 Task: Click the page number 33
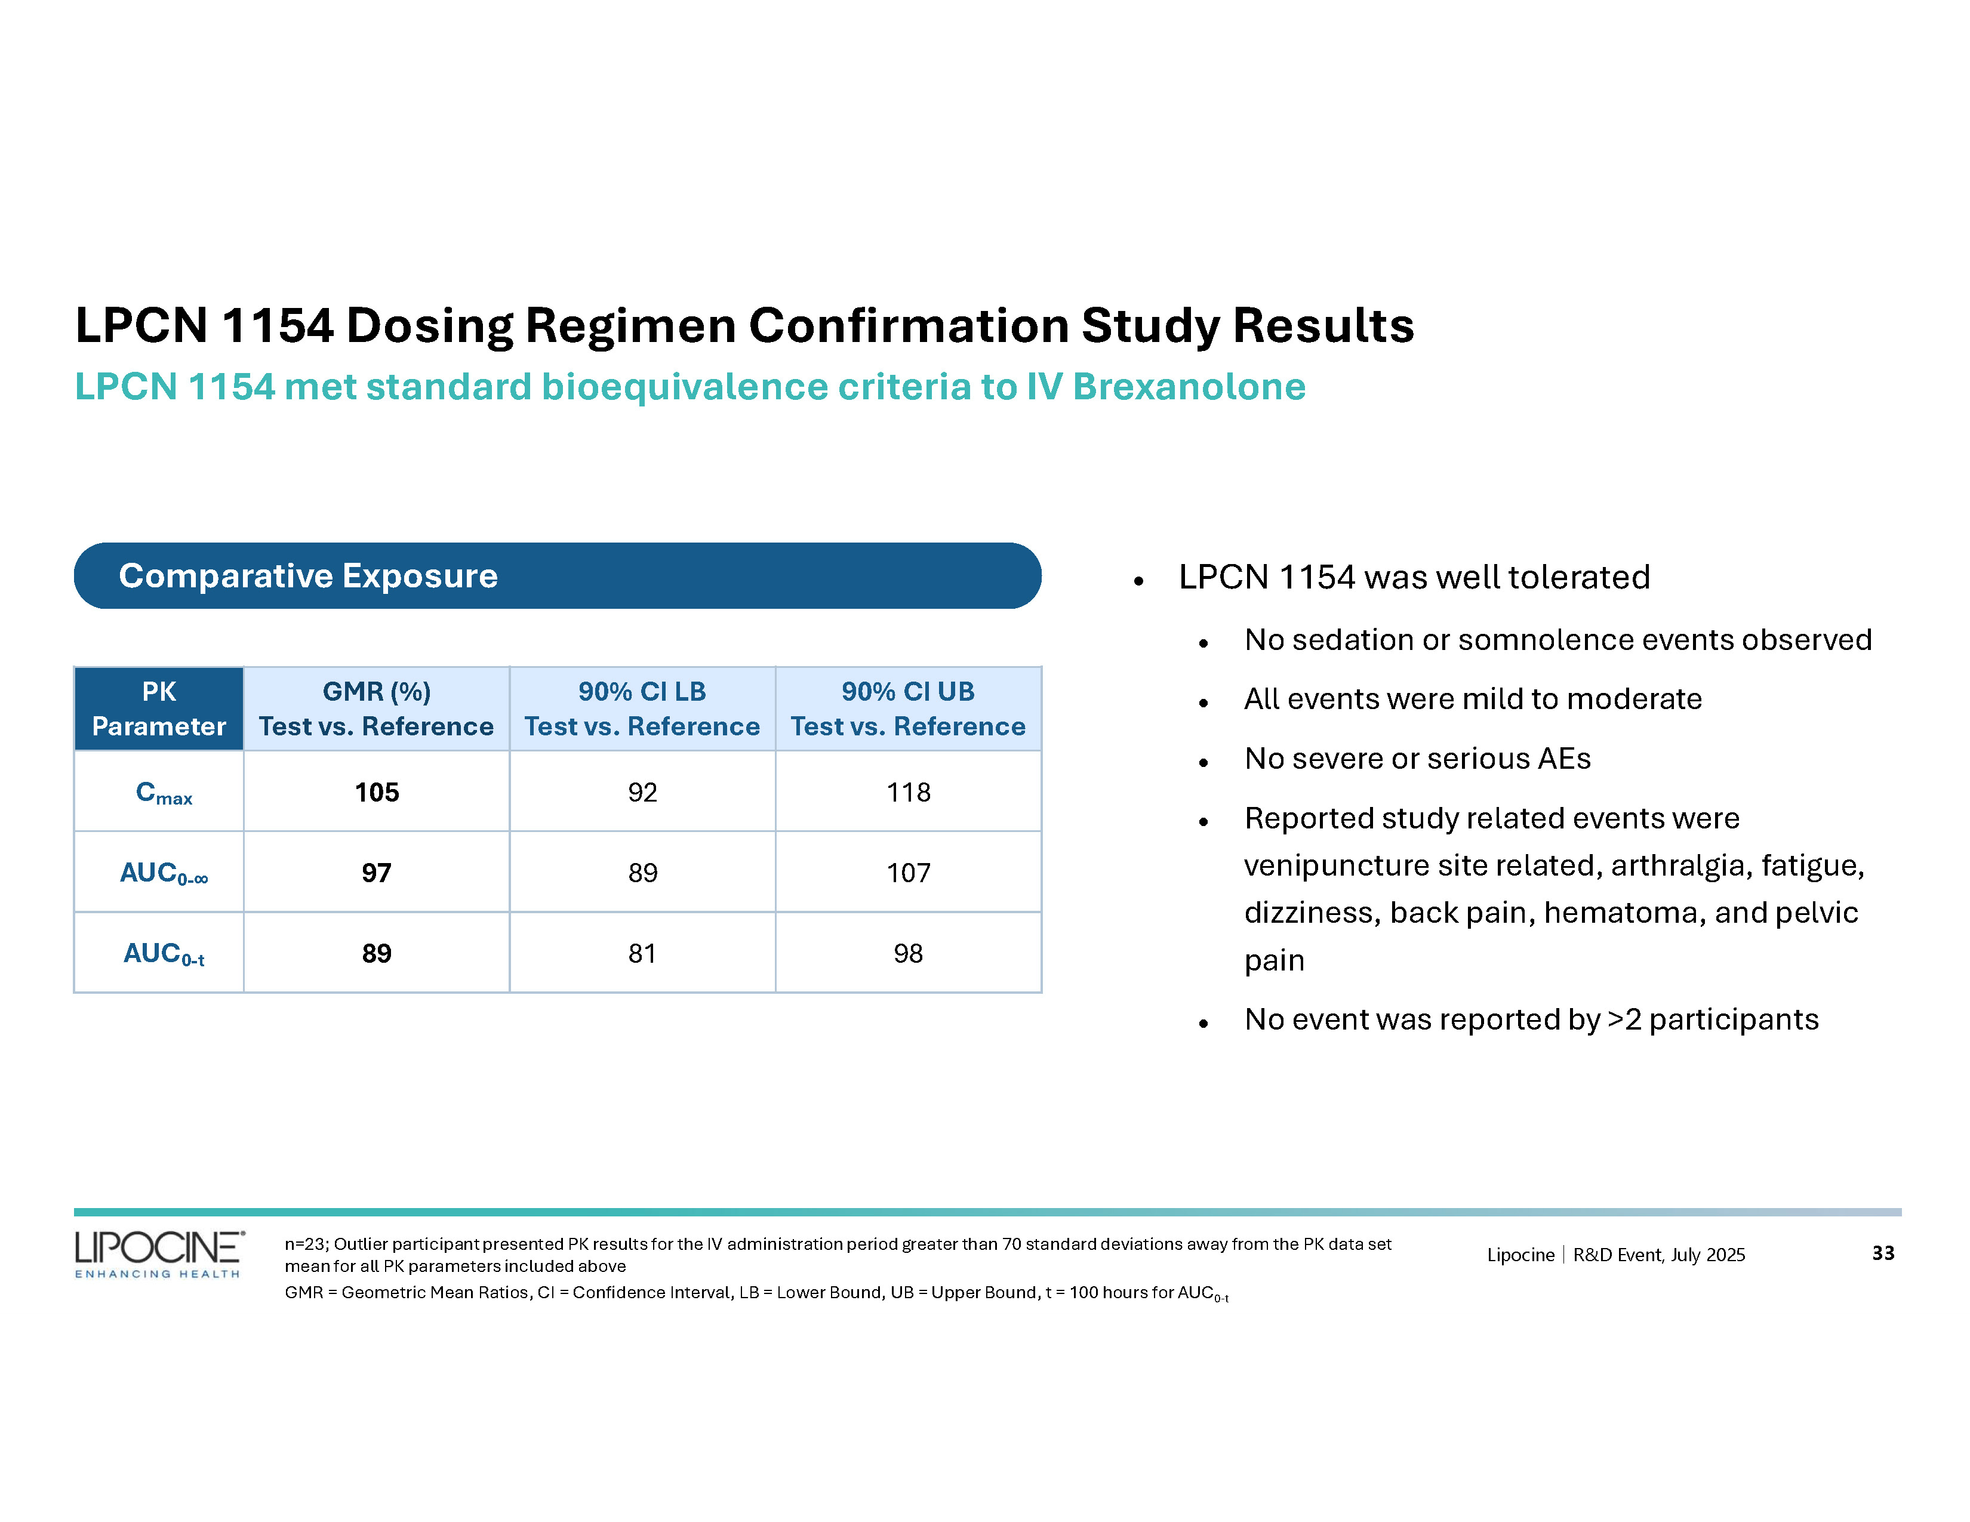click(1882, 1253)
